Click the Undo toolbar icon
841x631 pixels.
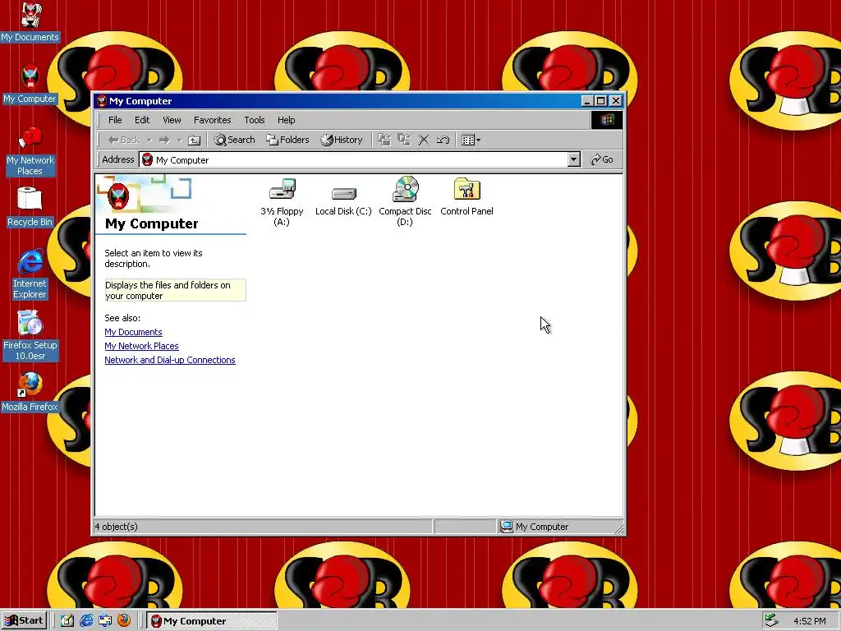443,140
